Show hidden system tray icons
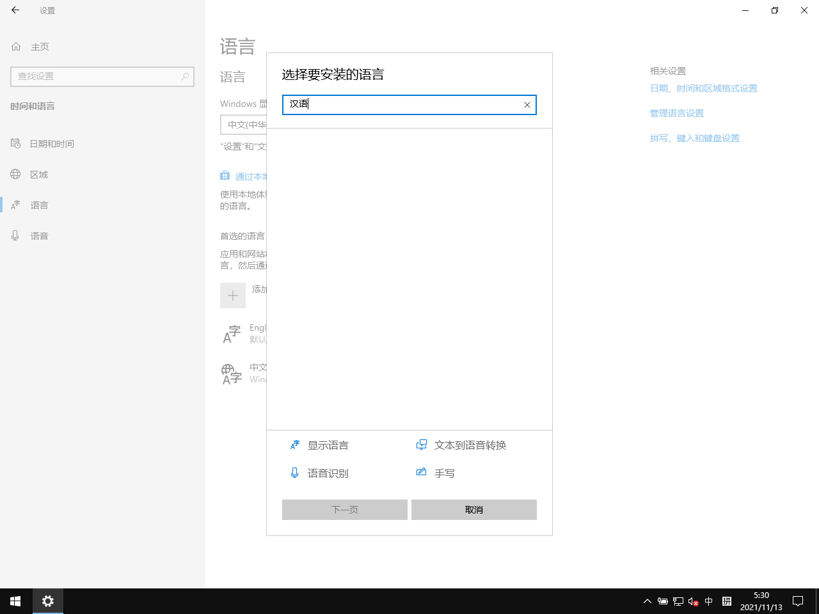 pos(647,601)
